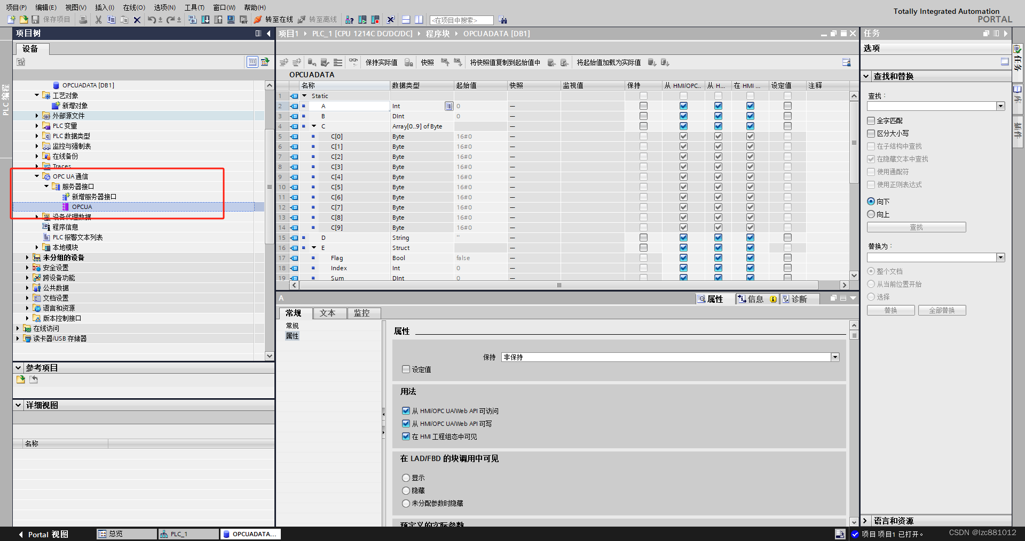This screenshot has height=541, width=1025.
Task: Collapse the OPC UA 通信 tree node
Action: coord(37,176)
